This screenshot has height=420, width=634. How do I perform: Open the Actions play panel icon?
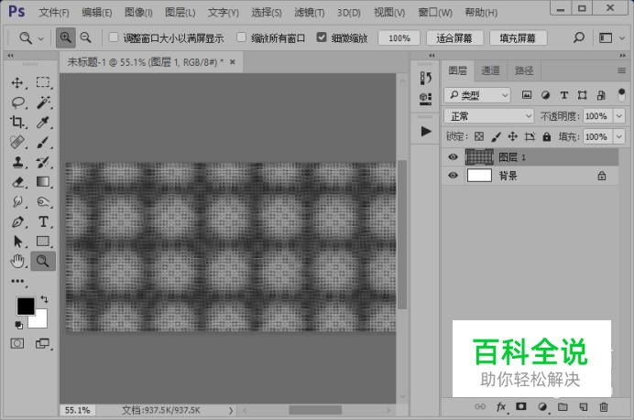(x=425, y=131)
